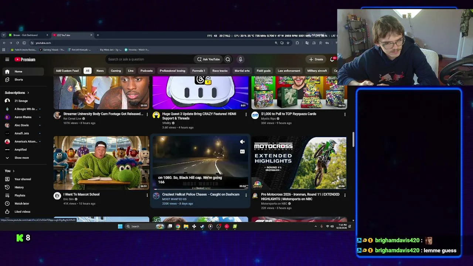The height and width of the screenshot is (266, 473).
Task: Click the Ask YouTube button
Action: coord(208,59)
